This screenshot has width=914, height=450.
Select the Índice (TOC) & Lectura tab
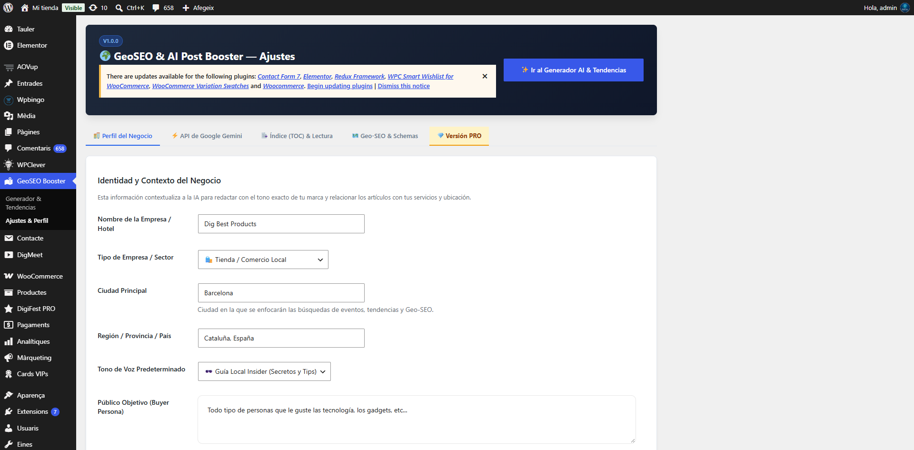(297, 136)
